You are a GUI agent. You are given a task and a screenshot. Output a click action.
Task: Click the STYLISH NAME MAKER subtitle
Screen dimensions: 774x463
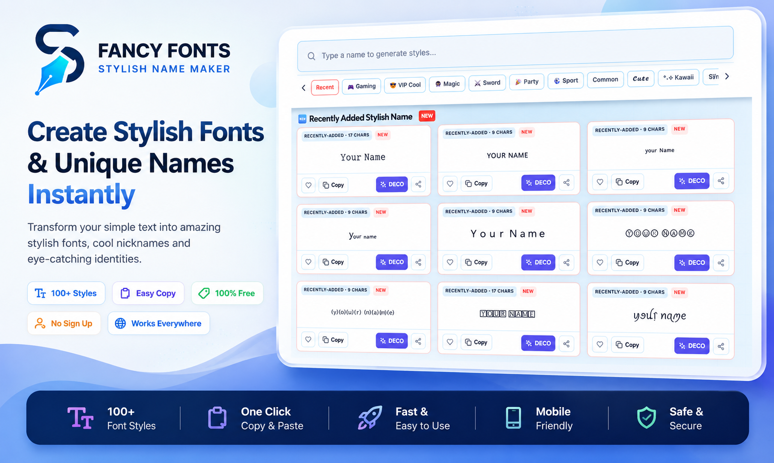(x=164, y=69)
